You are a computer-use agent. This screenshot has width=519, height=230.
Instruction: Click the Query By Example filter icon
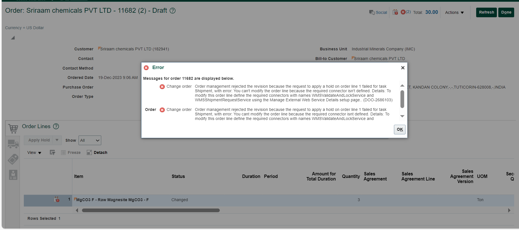(52, 152)
